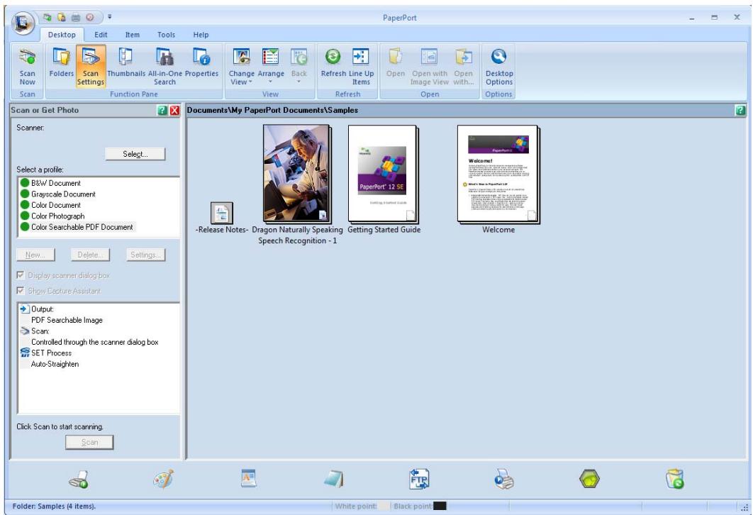Open All-in-One Search pane

[x=164, y=67]
